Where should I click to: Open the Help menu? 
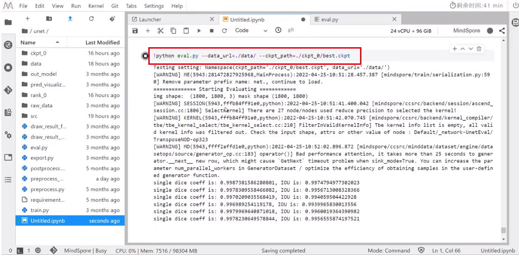pos(177,6)
